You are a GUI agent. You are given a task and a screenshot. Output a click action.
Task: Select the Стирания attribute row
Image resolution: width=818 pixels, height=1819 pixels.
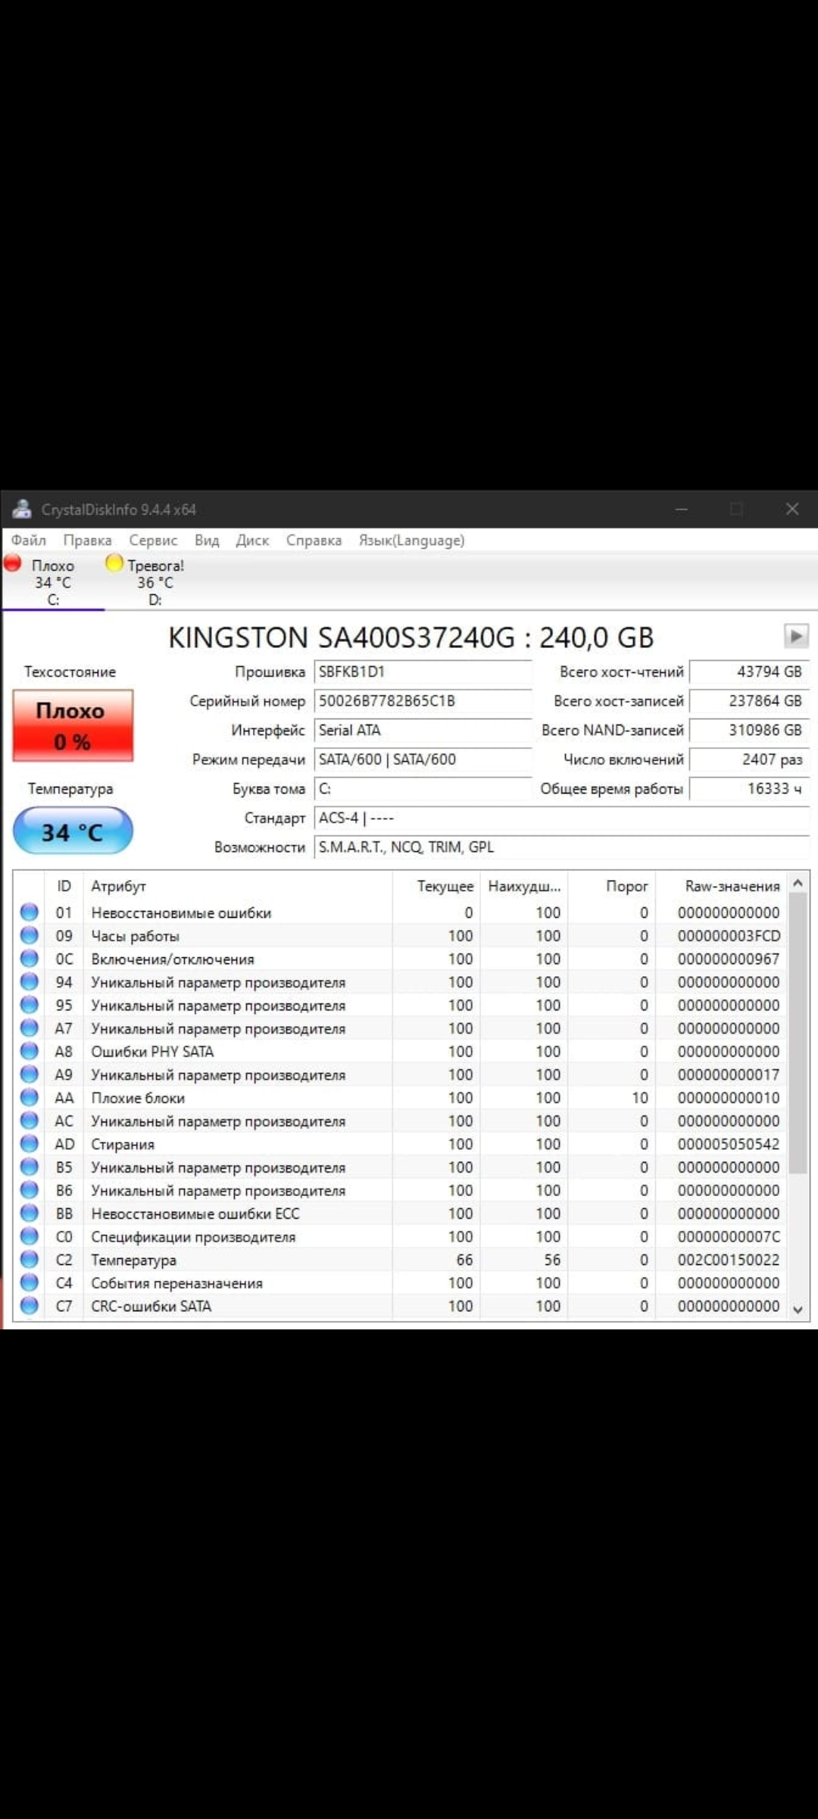point(401,1144)
